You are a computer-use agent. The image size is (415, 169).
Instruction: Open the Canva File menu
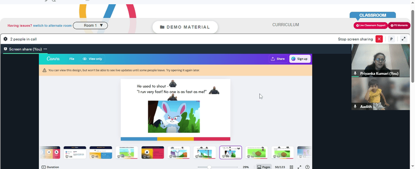tap(72, 59)
